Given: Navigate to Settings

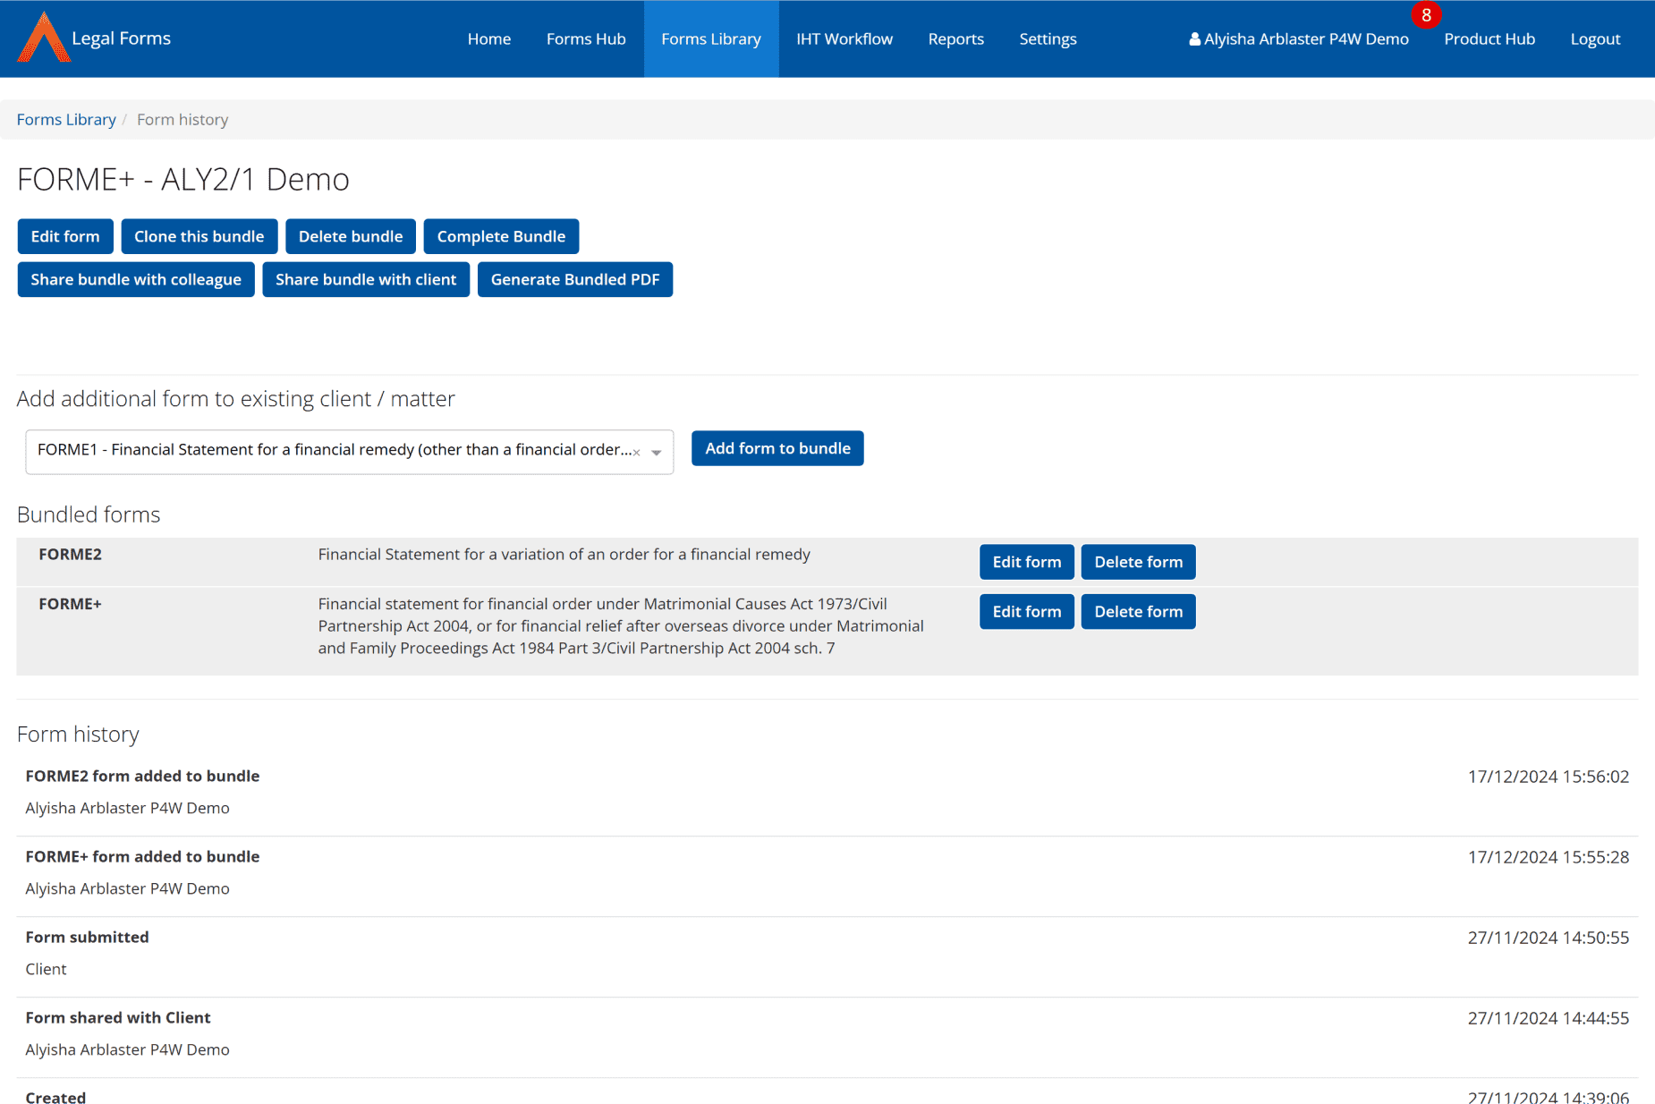Looking at the screenshot, I should 1048,38.
